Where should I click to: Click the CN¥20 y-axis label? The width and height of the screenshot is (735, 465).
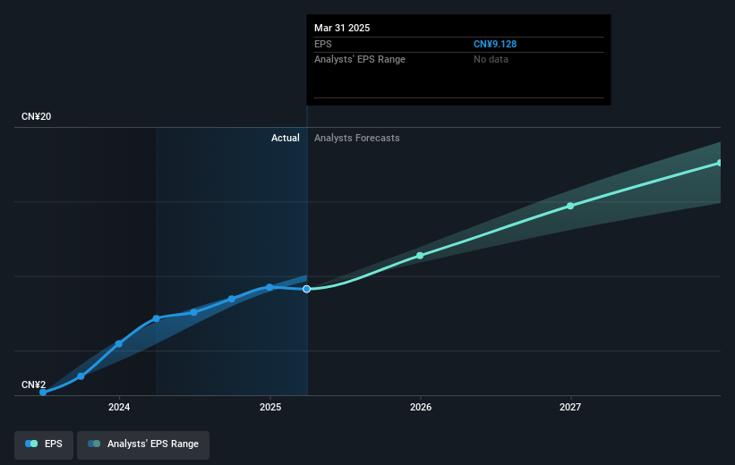point(37,116)
